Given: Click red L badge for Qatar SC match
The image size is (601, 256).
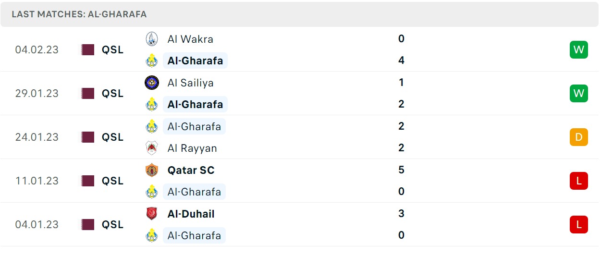Looking at the screenshot, I should pyautogui.click(x=579, y=181).
